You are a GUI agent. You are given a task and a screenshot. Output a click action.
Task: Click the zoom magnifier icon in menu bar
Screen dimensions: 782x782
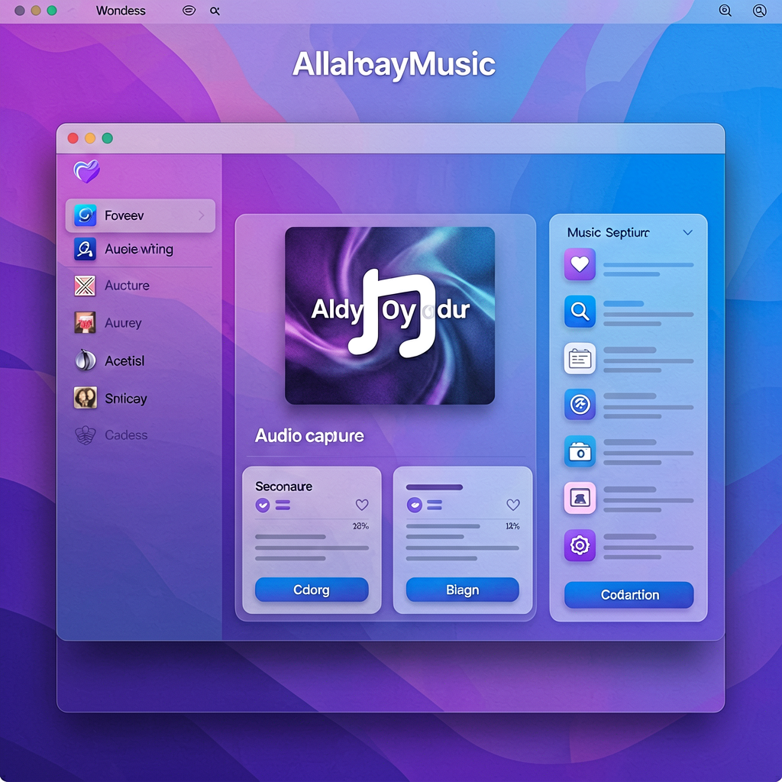(725, 11)
